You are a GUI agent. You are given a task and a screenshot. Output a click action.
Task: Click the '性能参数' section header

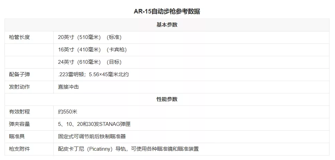[x=167, y=99]
